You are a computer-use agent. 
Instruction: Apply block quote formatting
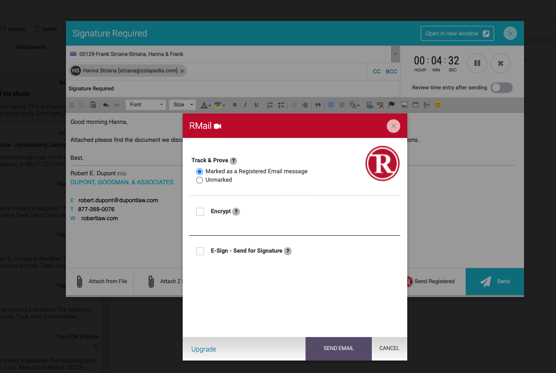[318, 105]
